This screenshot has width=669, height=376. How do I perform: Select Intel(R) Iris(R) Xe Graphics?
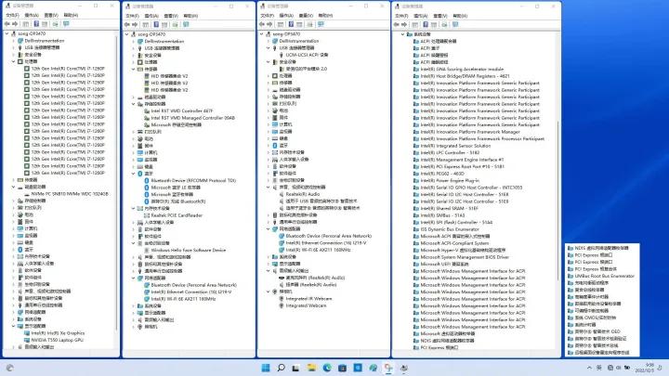[58, 333]
